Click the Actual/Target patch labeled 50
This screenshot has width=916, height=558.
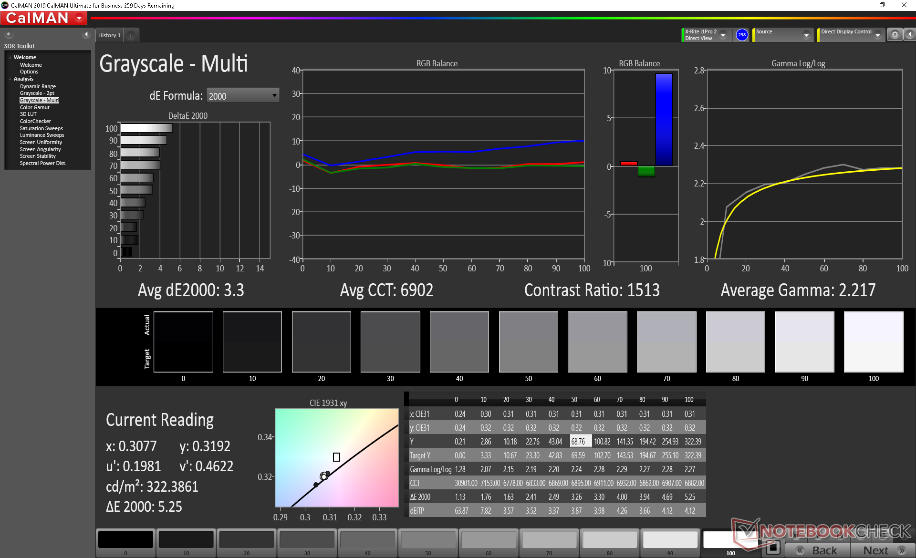[x=529, y=342]
